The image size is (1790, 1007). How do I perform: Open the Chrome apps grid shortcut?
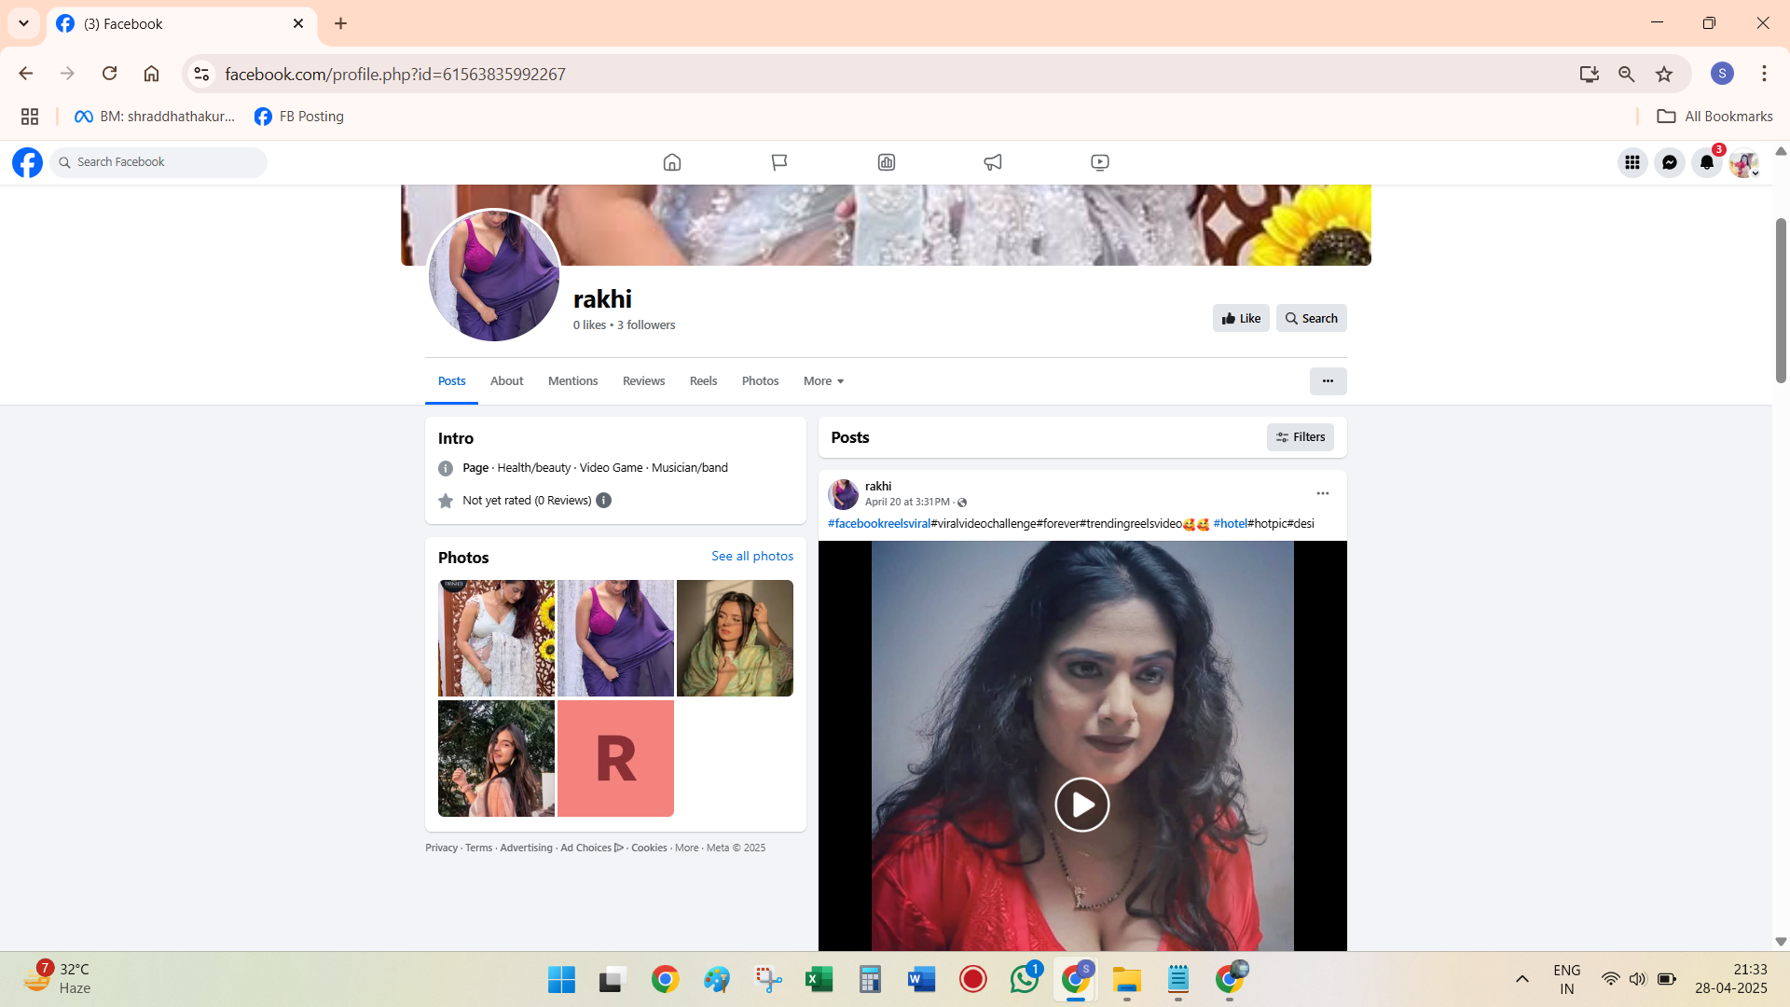(30, 117)
